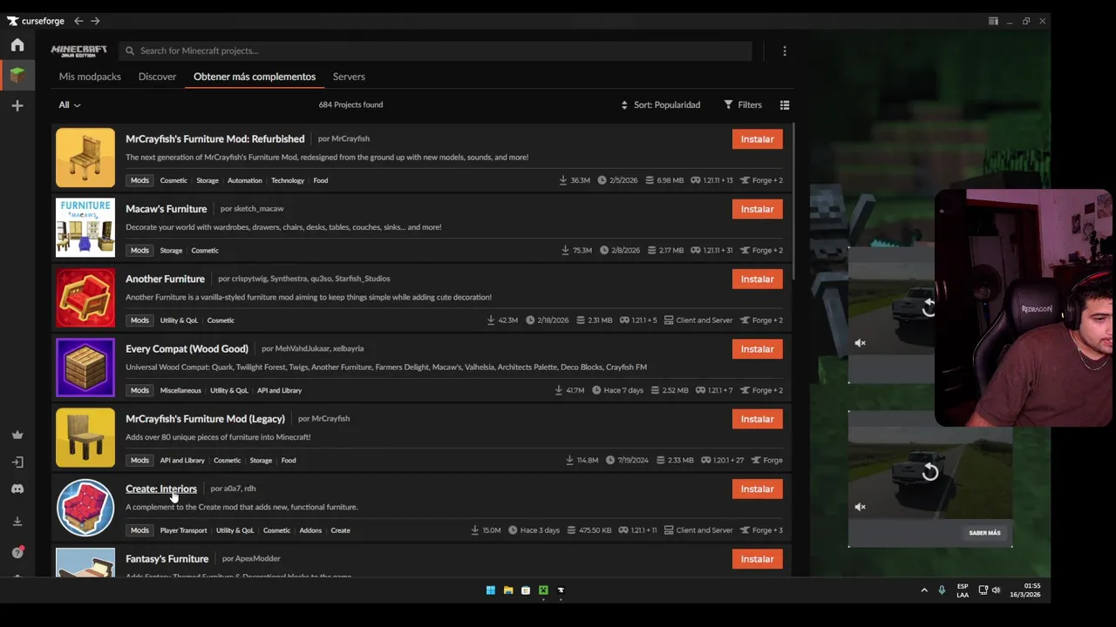Image resolution: width=1116 pixels, height=627 pixels.
Task: Open the crown premium icon in sidebar
Action: point(17,435)
